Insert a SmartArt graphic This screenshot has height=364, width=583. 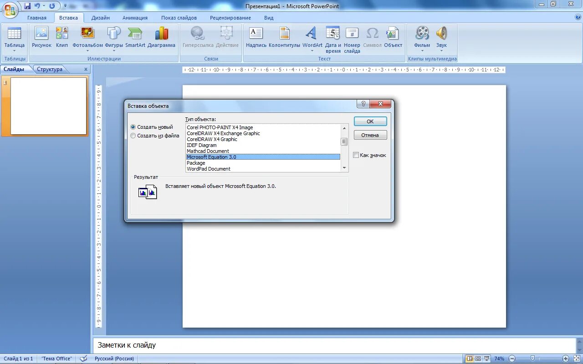(x=135, y=37)
